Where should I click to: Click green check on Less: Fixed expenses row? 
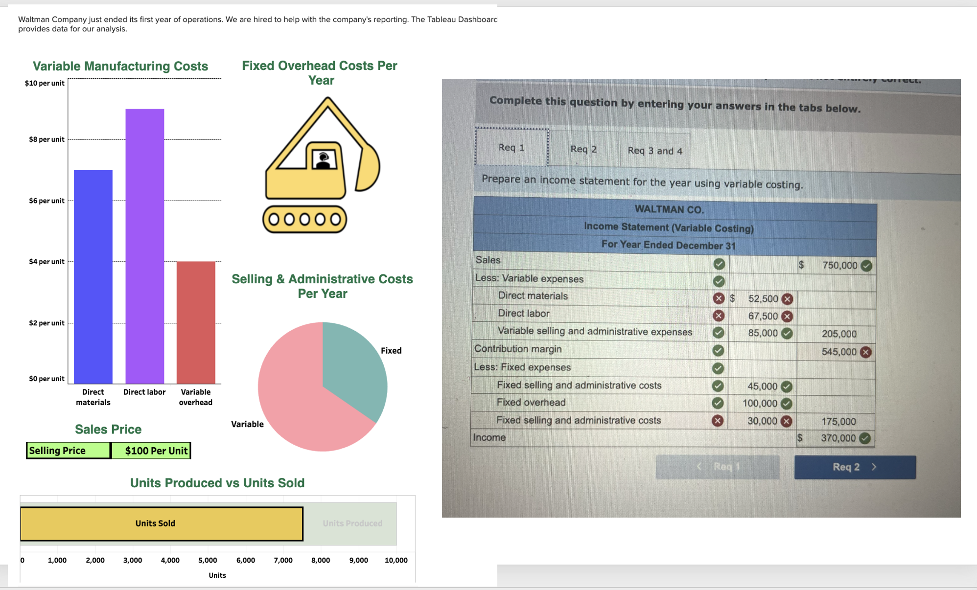click(x=718, y=368)
